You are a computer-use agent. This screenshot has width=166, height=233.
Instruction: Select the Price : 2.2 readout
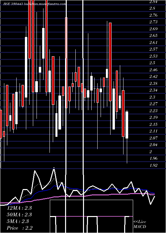pos(20,228)
